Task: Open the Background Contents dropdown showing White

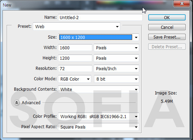Action: (x=99, y=89)
